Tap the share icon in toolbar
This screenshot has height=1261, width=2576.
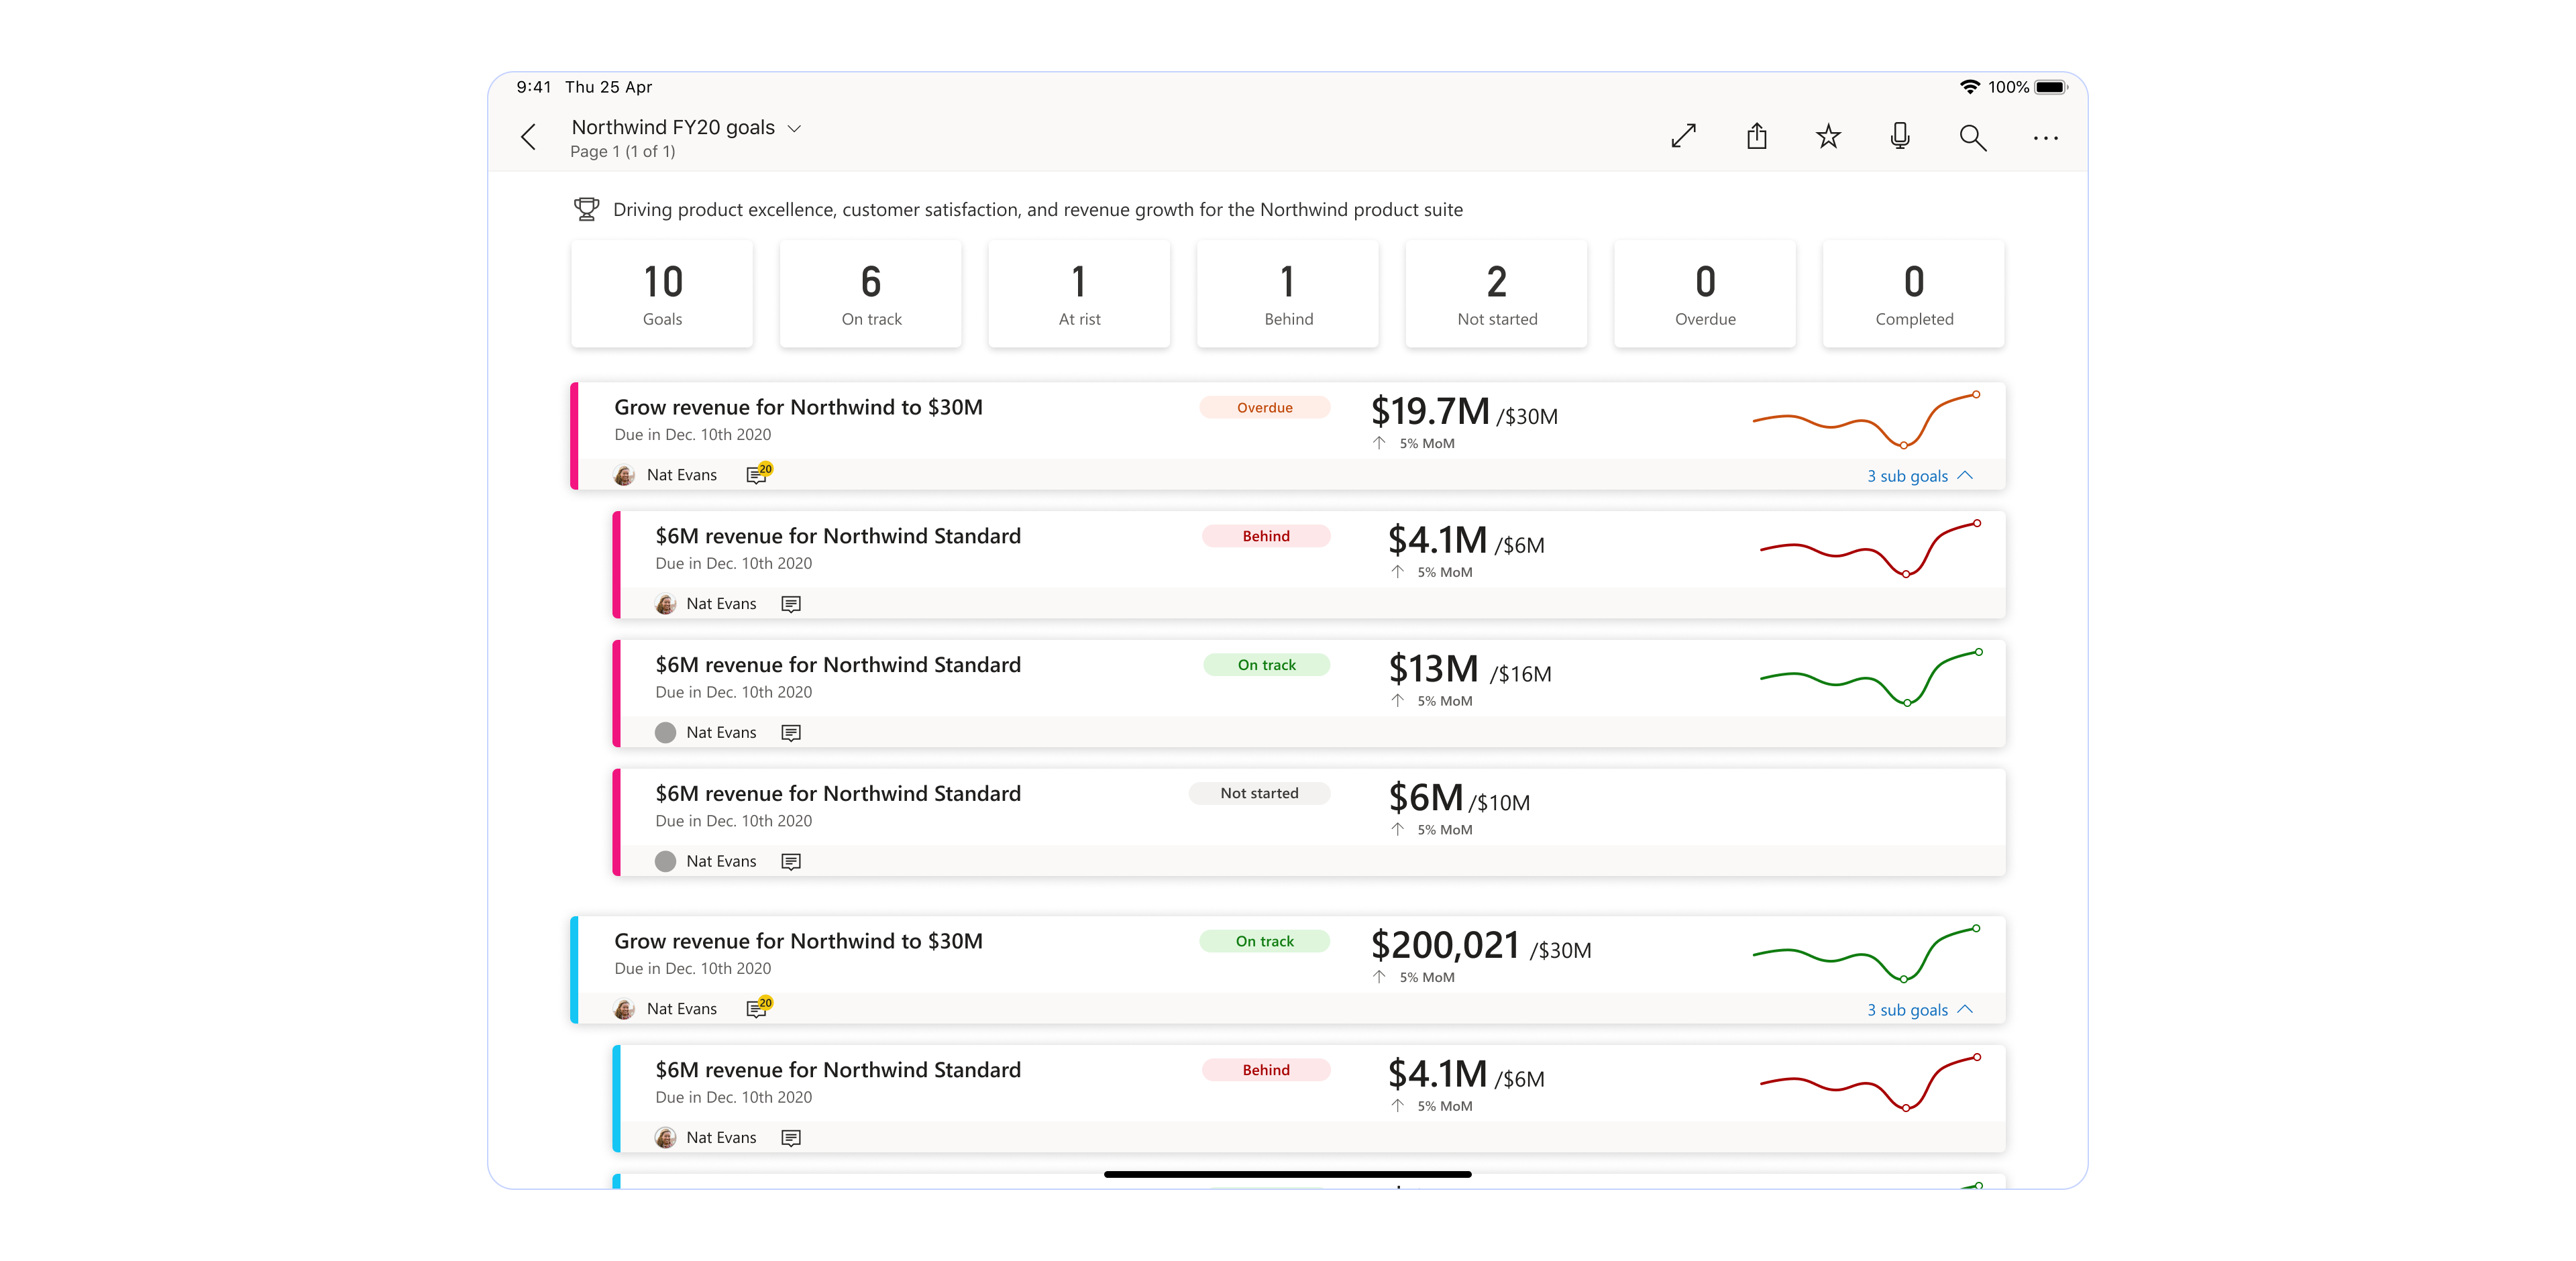1757,136
